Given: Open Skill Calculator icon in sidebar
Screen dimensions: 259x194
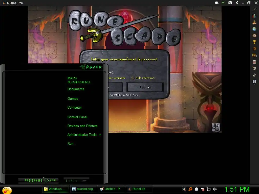Looking at the screenshot, I should click(254, 62).
